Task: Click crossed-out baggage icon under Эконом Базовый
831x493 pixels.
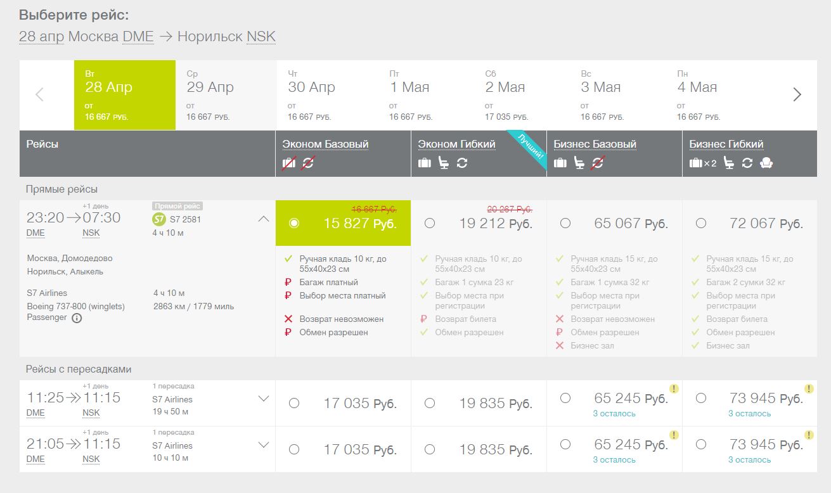Action: tap(289, 163)
